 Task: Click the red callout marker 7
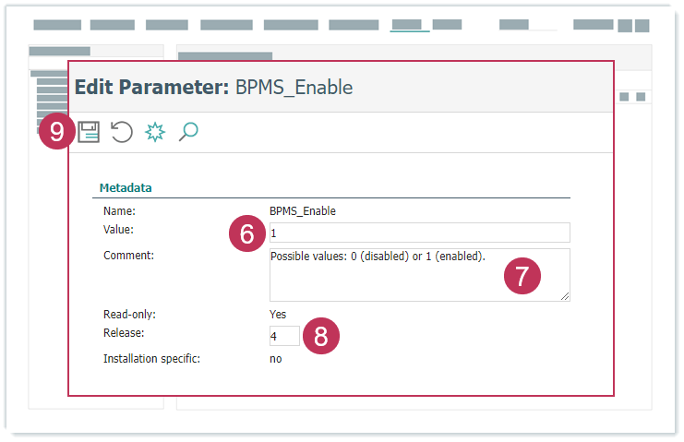click(522, 277)
